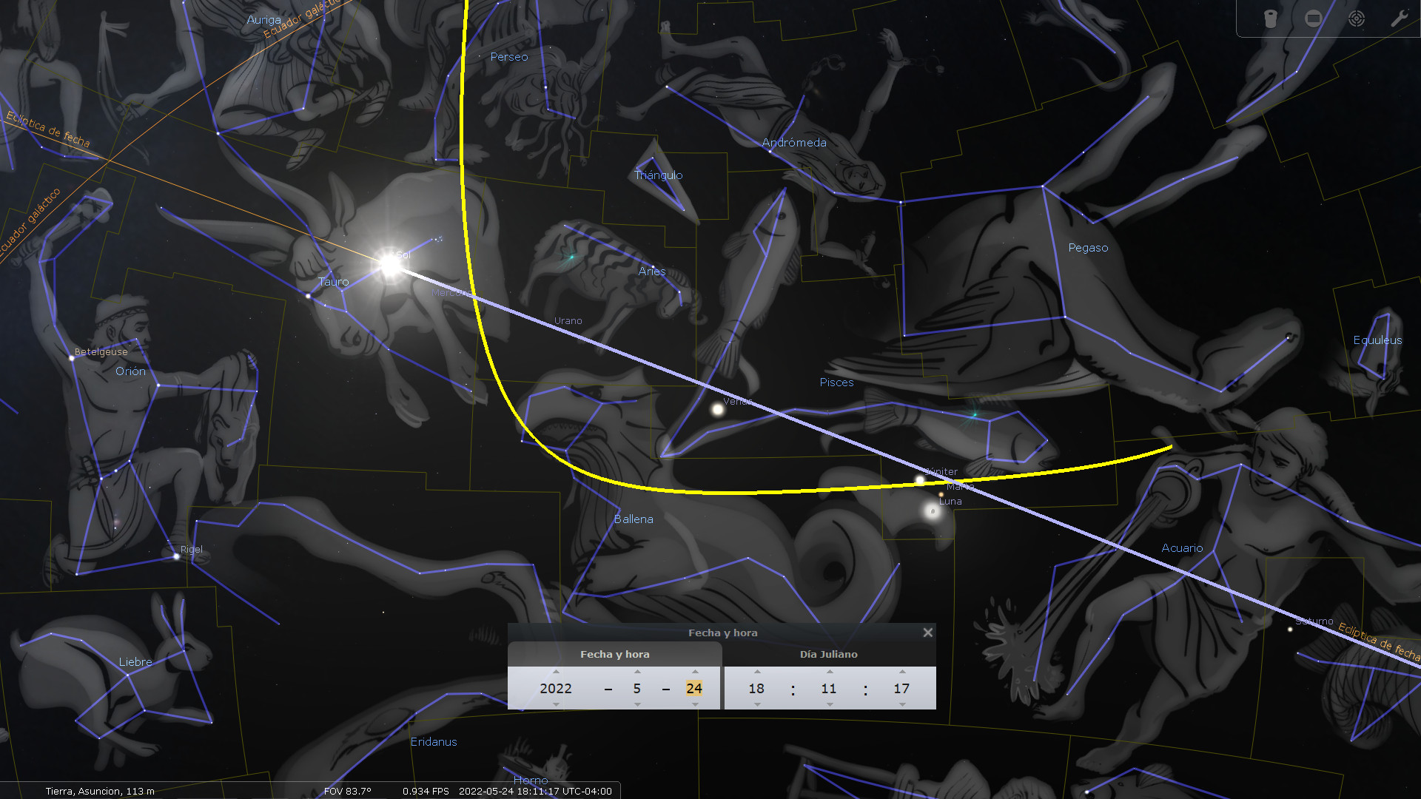Click the Pisces constellation label

836,382
